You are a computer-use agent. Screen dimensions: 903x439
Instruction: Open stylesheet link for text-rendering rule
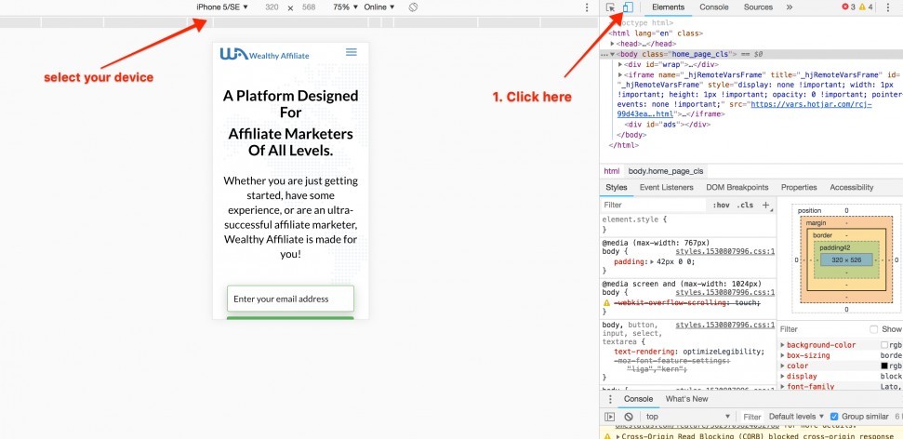(x=724, y=325)
